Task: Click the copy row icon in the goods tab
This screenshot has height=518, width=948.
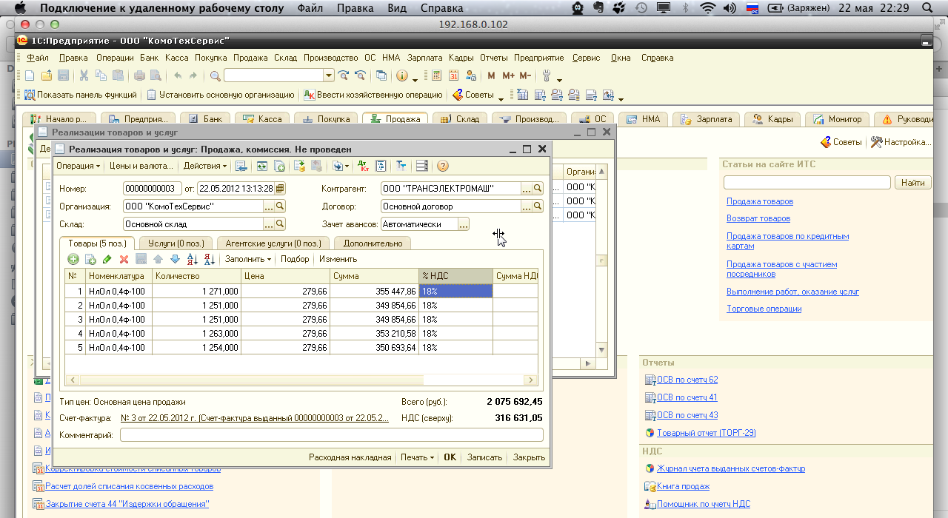Action: coord(90,259)
